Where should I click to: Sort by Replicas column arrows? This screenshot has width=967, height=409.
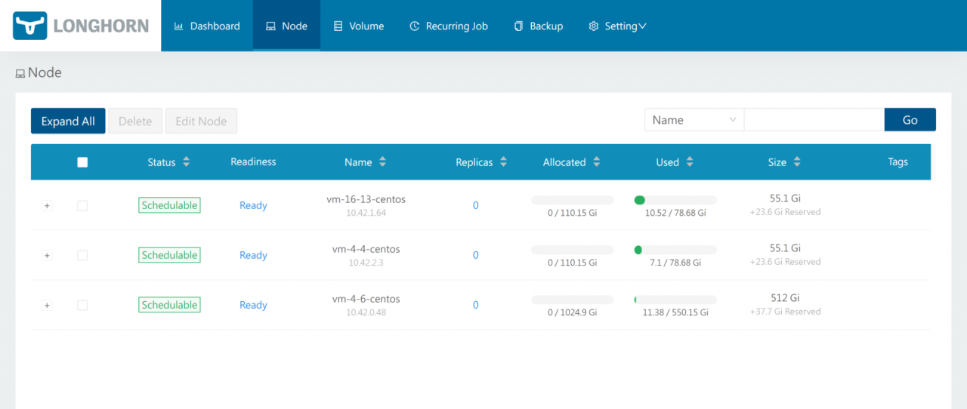pos(503,162)
